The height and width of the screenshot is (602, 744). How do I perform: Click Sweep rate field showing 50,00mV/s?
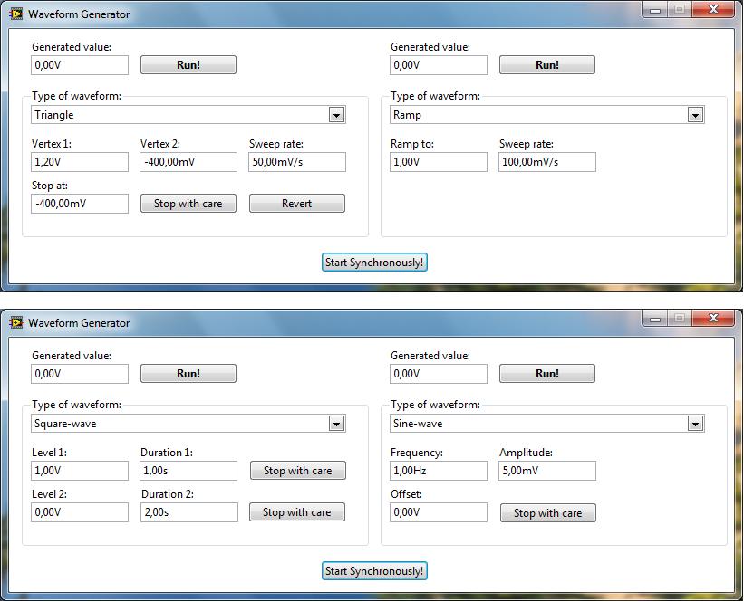297,162
